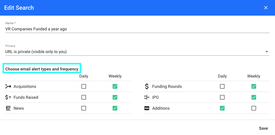Image resolution: width=275 pixels, height=135 pixels.
Task: Select the URL is private option field
Action: (137, 52)
